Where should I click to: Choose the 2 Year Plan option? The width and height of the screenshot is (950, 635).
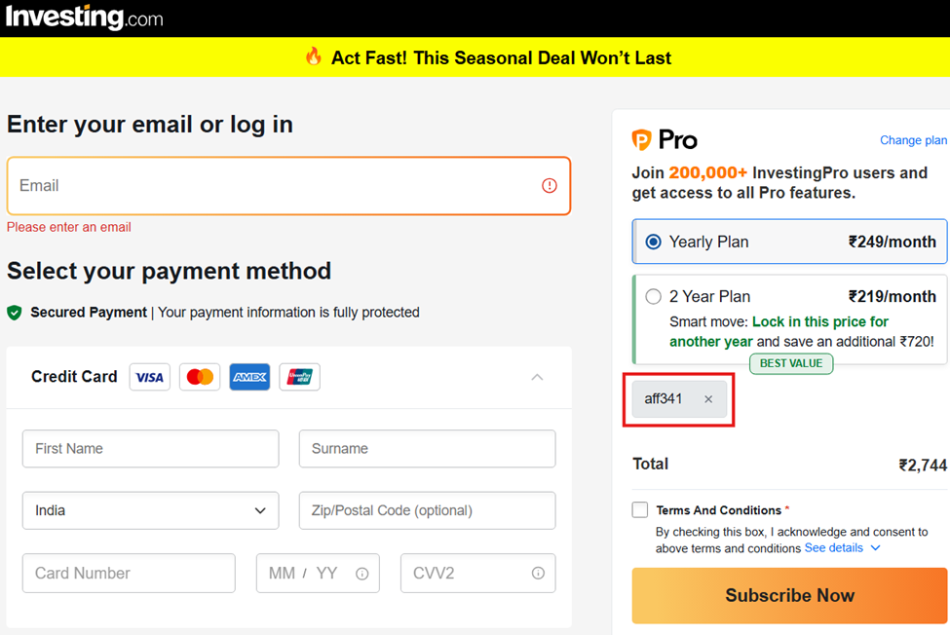[653, 296]
